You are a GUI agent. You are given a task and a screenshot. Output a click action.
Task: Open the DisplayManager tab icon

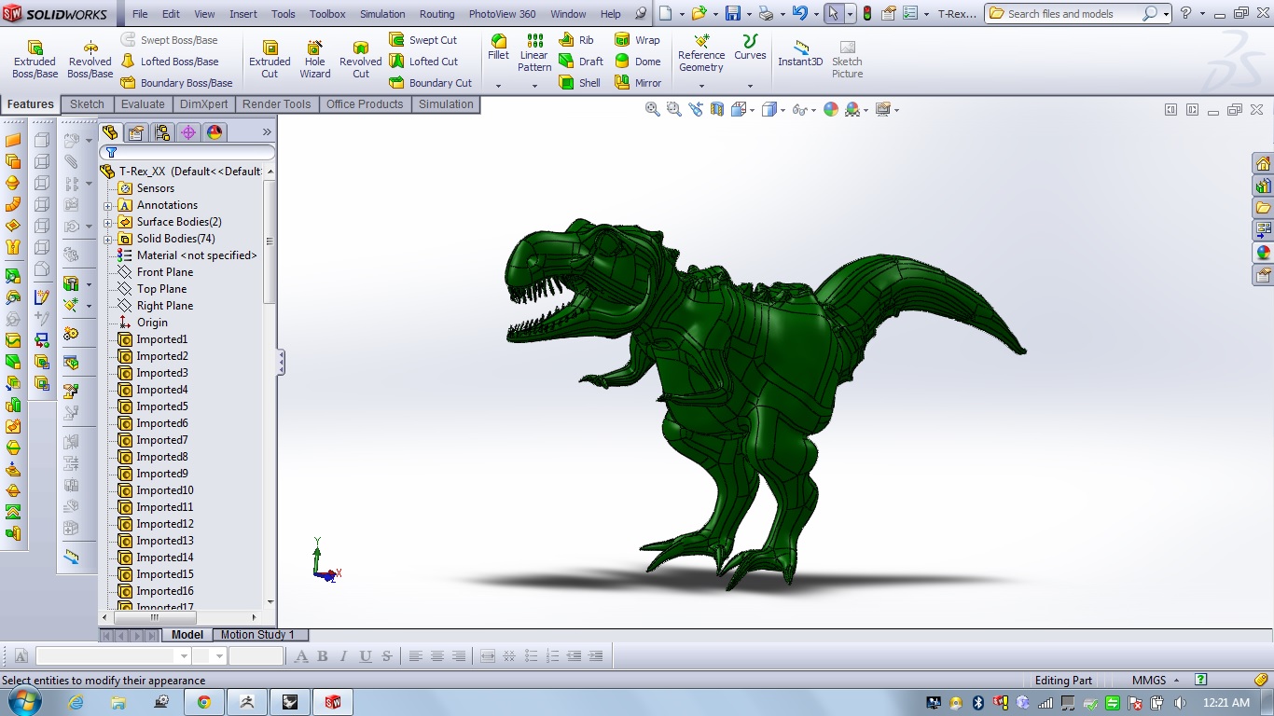click(215, 132)
